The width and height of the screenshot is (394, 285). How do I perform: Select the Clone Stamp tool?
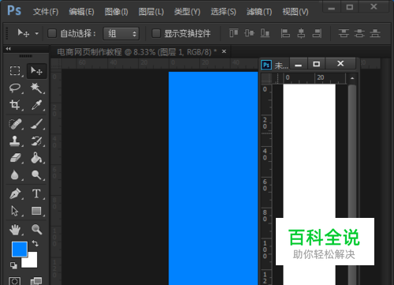coord(15,141)
